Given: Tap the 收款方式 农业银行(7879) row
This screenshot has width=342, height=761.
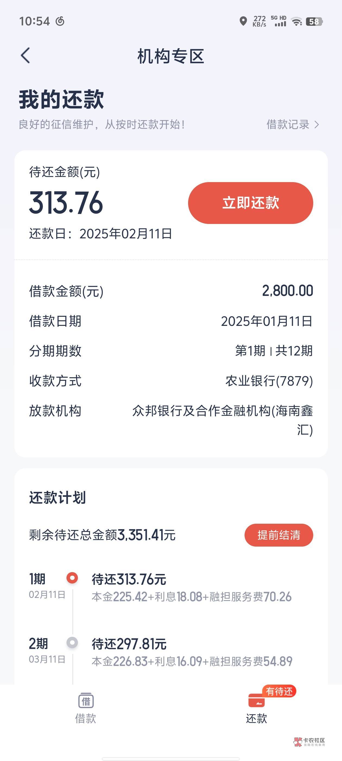Looking at the screenshot, I should click(x=171, y=381).
